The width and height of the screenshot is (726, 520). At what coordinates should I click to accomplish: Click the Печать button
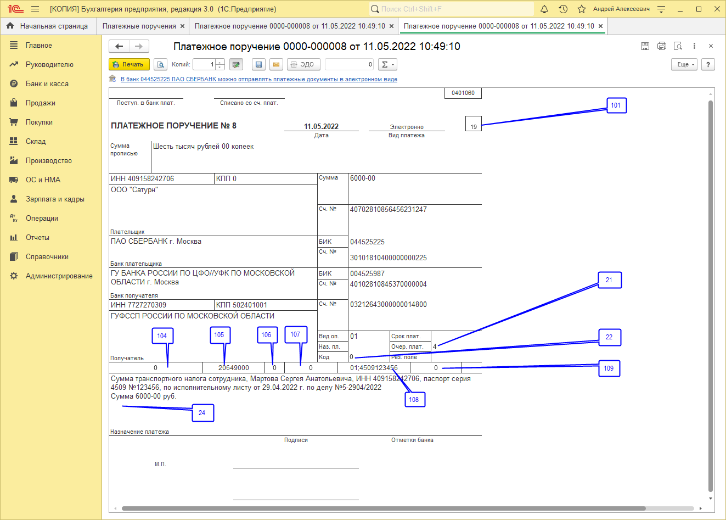point(129,64)
